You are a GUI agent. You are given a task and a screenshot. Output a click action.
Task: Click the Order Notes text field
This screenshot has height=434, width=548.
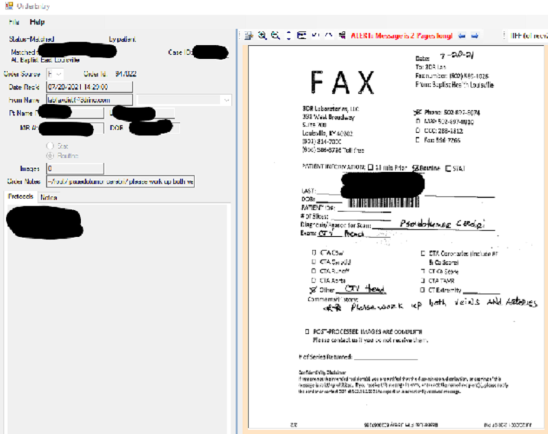(120, 181)
